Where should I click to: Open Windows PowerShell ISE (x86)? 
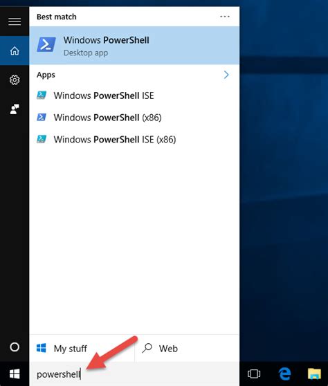134,139
